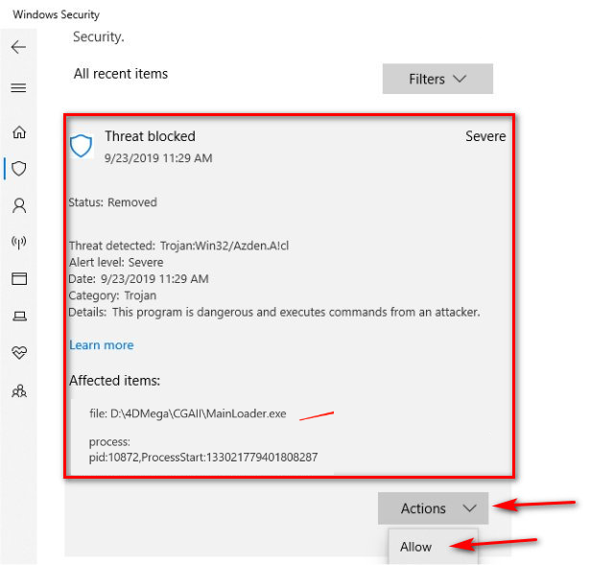Open Firewall & network protection icon
Image resolution: width=614 pixels, height=565 pixels.
[18, 242]
